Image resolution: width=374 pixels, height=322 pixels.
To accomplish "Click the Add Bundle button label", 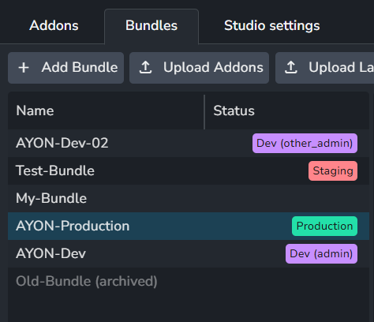I will click(80, 67).
